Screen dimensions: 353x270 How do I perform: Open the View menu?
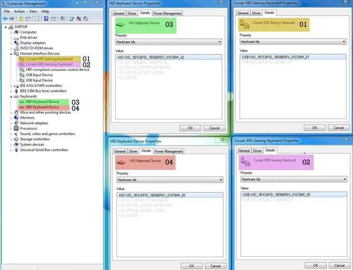(33, 11)
